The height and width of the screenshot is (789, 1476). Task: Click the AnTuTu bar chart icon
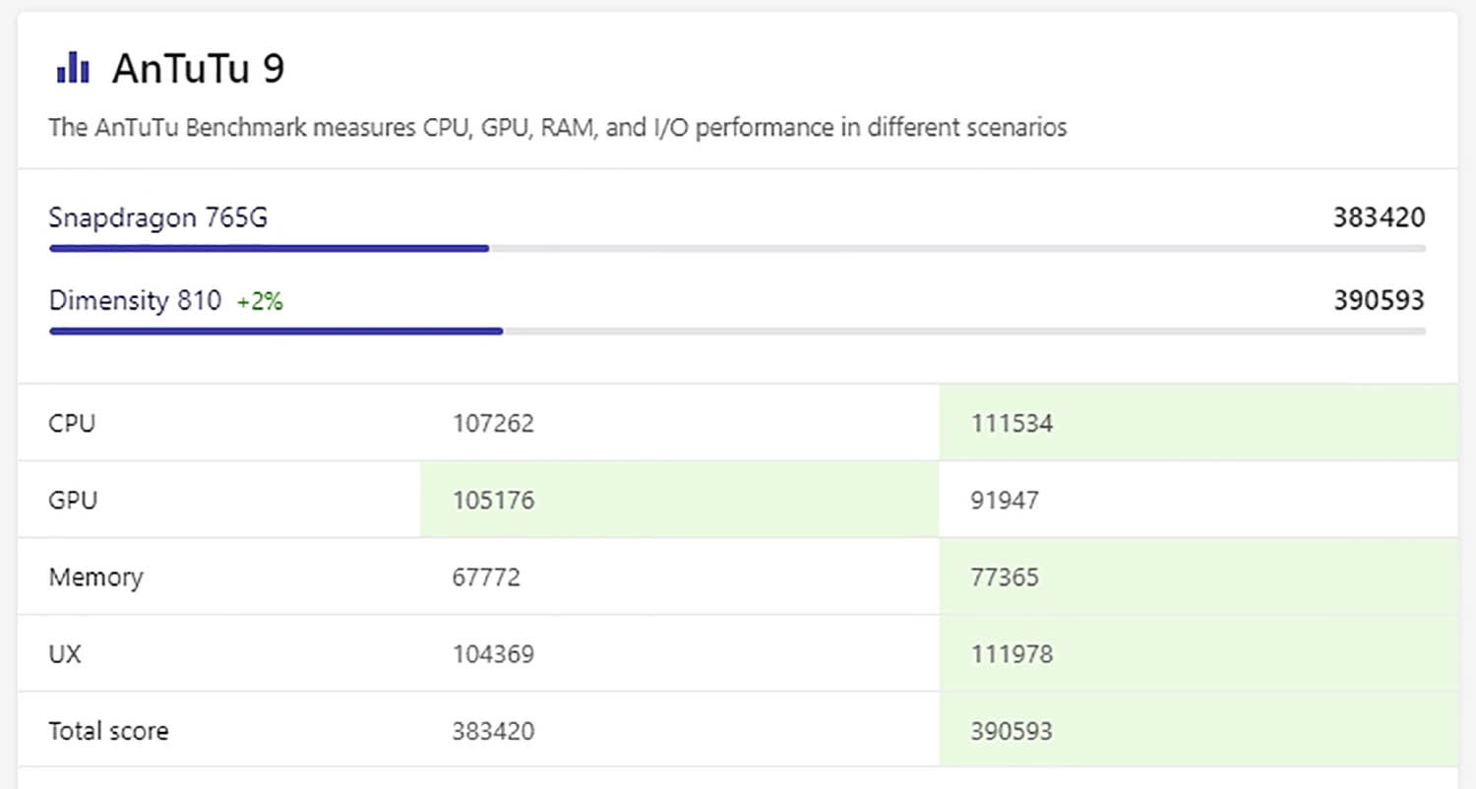(74, 69)
